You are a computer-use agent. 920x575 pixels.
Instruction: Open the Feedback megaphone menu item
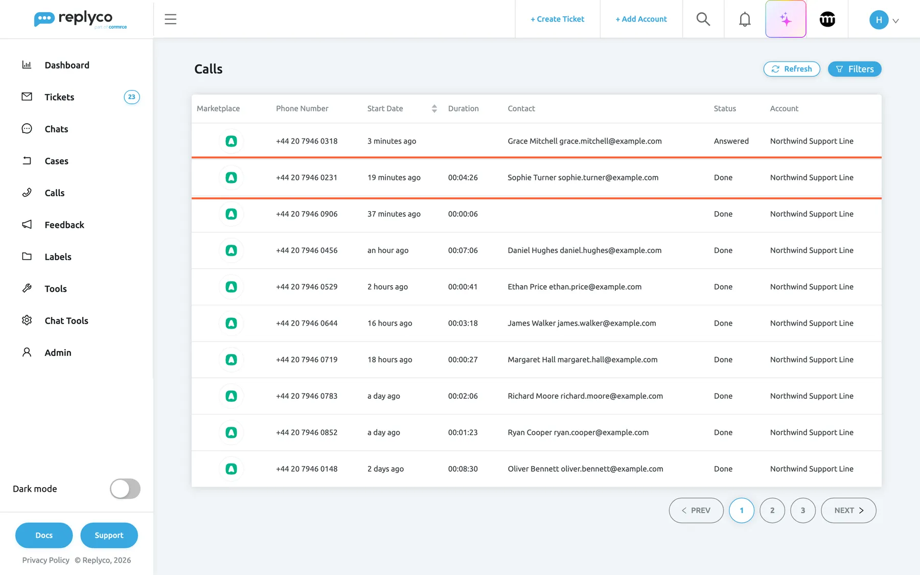tap(64, 225)
